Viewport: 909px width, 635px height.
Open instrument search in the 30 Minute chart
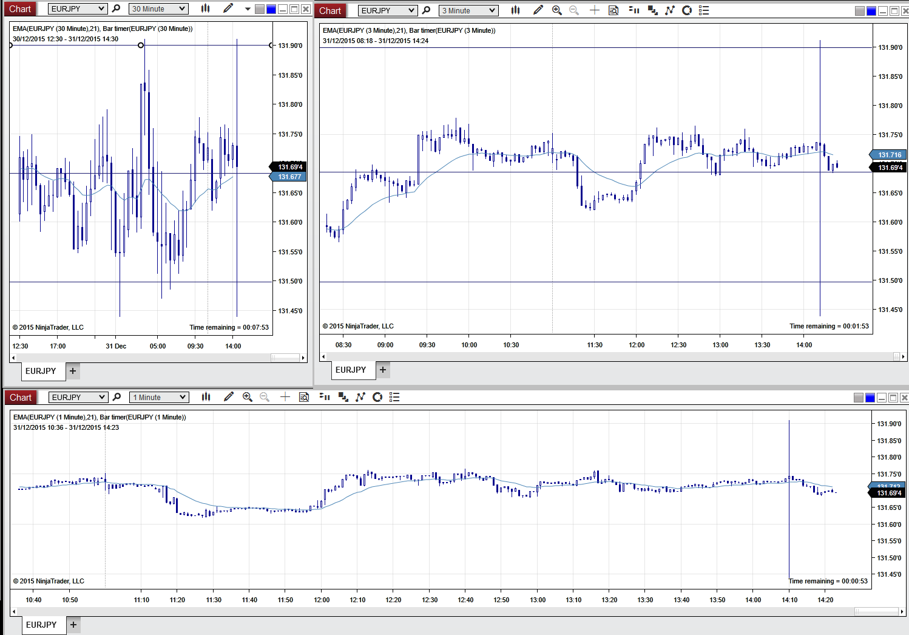point(117,8)
